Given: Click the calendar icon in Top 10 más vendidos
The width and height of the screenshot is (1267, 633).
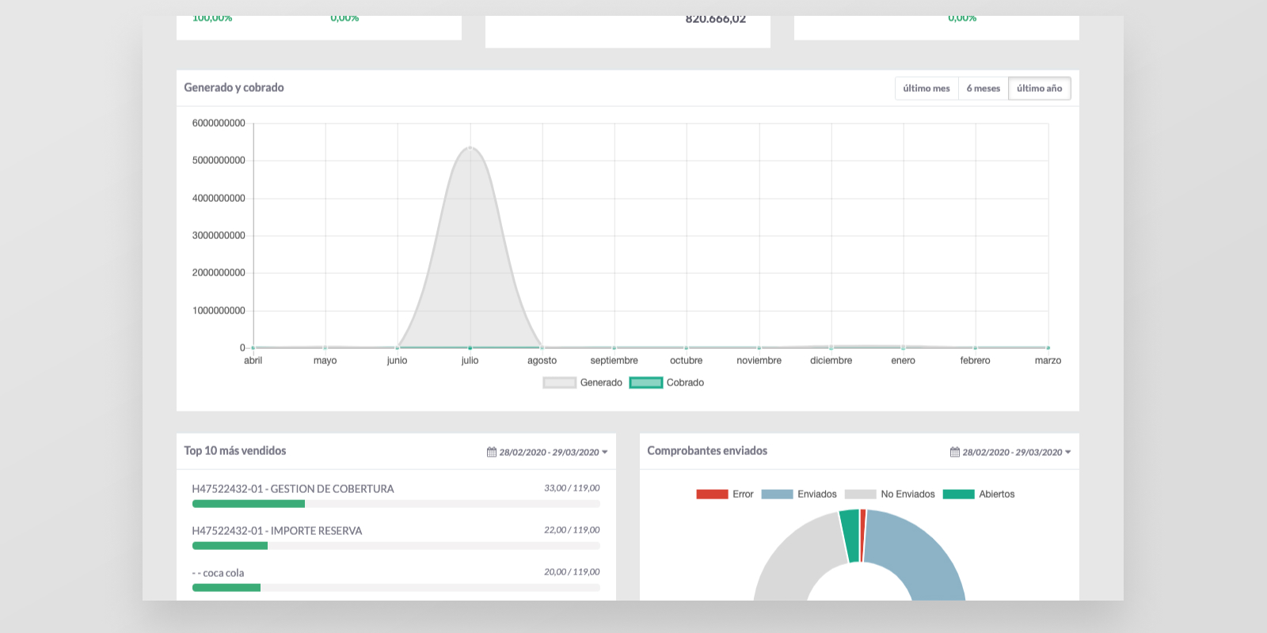Looking at the screenshot, I should [492, 453].
